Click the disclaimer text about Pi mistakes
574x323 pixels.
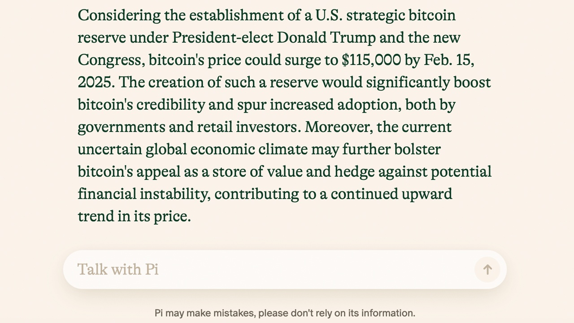pyautogui.click(x=285, y=313)
